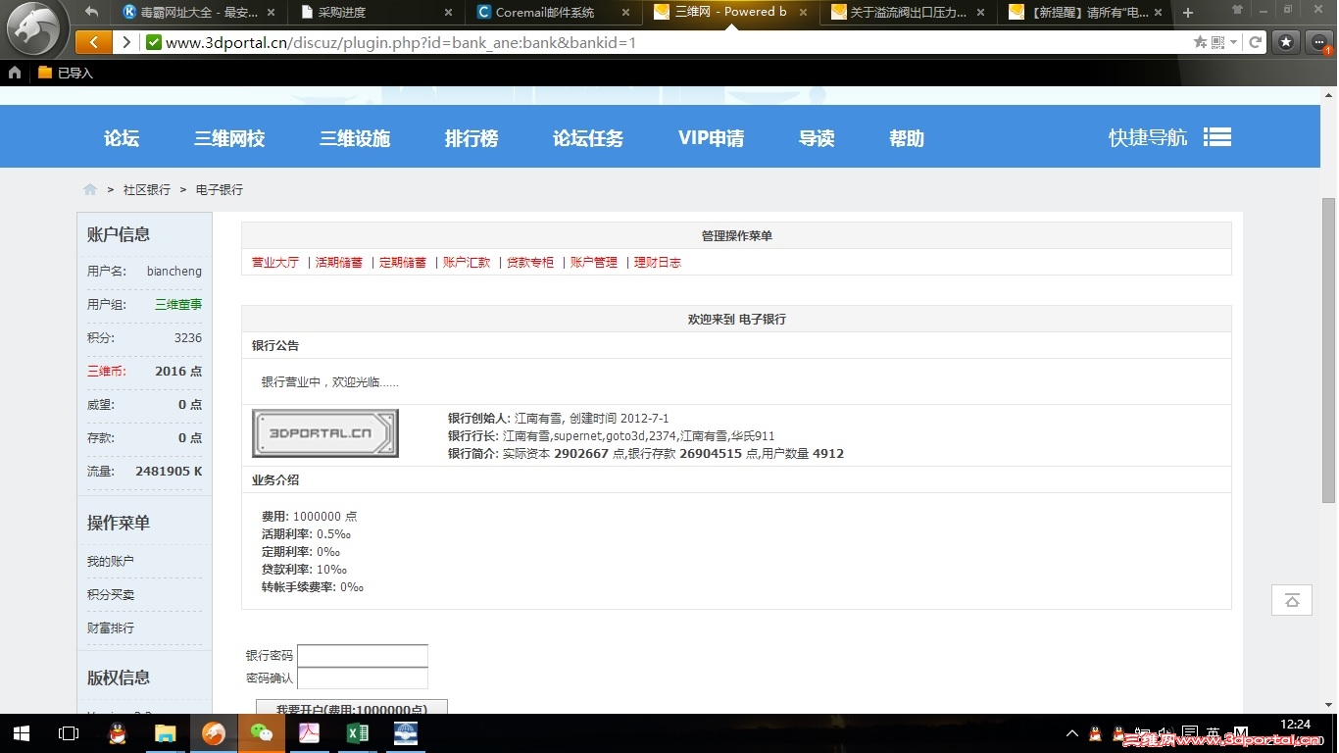Open the 快捷导航 list menu icon
Image resolution: width=1339 pixels, height=753 pixels.
click(1217, 137)
